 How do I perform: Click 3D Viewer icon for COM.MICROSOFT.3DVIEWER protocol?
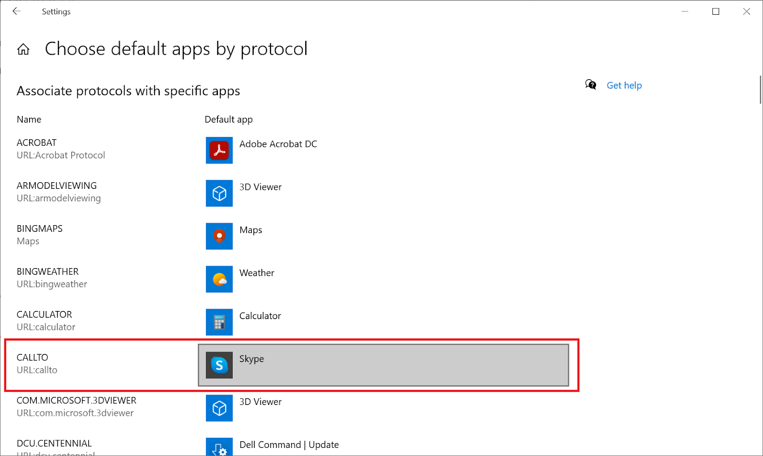(219, 408)
